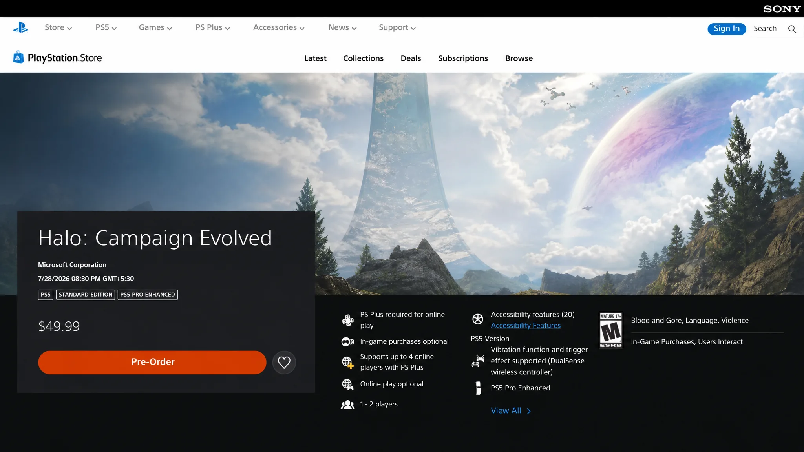The height and width of the screenshot is (452, 804).
Task: Click the PS5 Pro Enhanced feature text
Action: (521, 388)
